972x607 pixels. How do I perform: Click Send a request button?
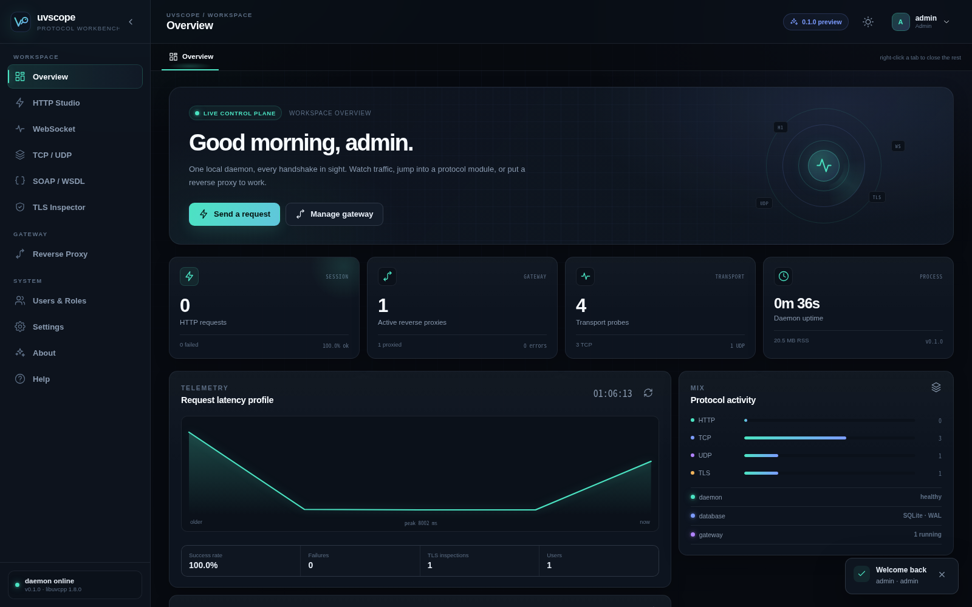(234, 214)
